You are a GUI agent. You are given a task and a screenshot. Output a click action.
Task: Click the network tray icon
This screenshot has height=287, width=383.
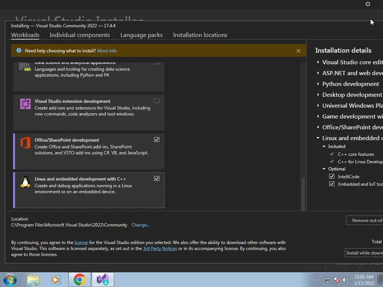pyautogui.click(x=327, y=280)
